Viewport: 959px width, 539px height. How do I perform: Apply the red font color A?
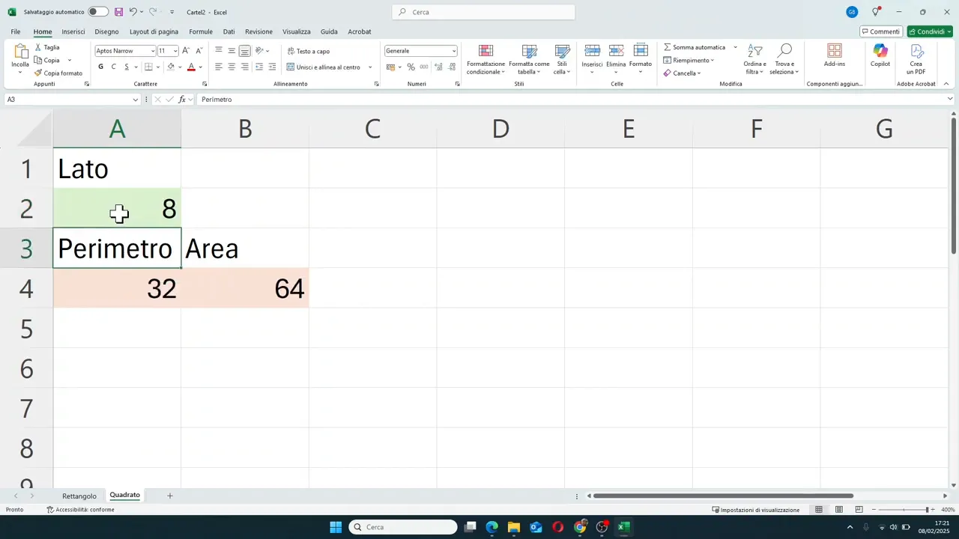pyautogui.click(x=191, y=67)
